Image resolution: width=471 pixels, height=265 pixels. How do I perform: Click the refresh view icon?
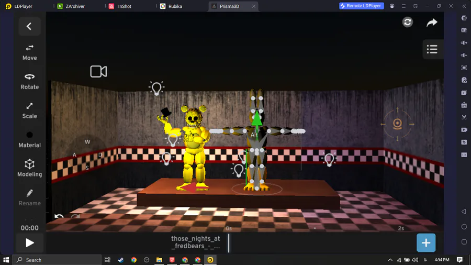click(407, 22)
